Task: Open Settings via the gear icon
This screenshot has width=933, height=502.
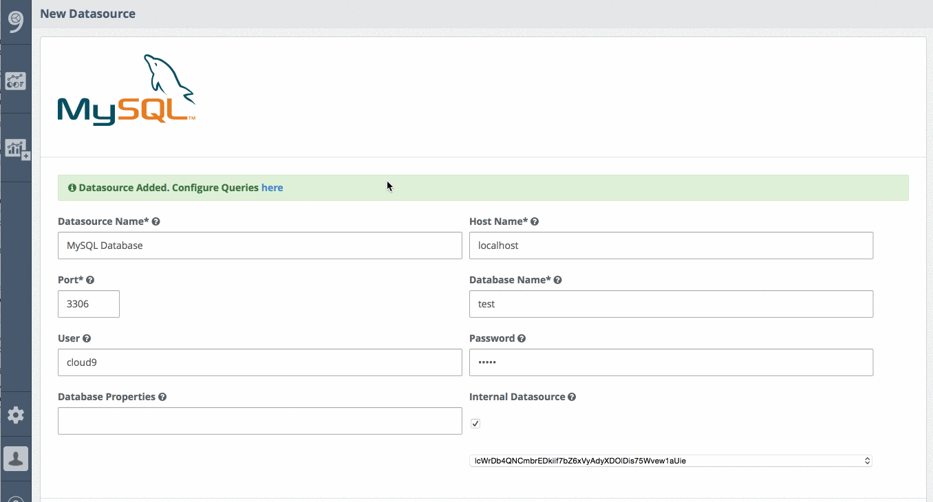Action: click(15, 414)
